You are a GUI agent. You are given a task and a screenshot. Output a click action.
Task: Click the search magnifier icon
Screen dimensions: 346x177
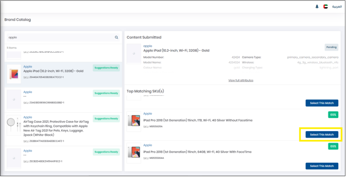point(116,37)
